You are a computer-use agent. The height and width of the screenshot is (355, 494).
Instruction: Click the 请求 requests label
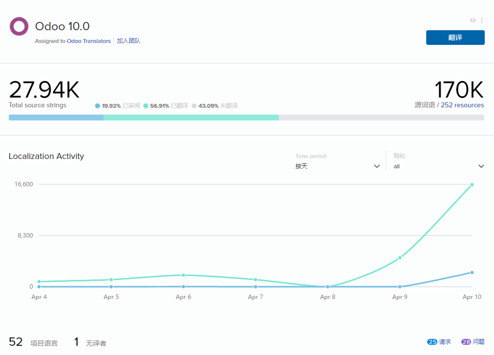coord(445,342)
